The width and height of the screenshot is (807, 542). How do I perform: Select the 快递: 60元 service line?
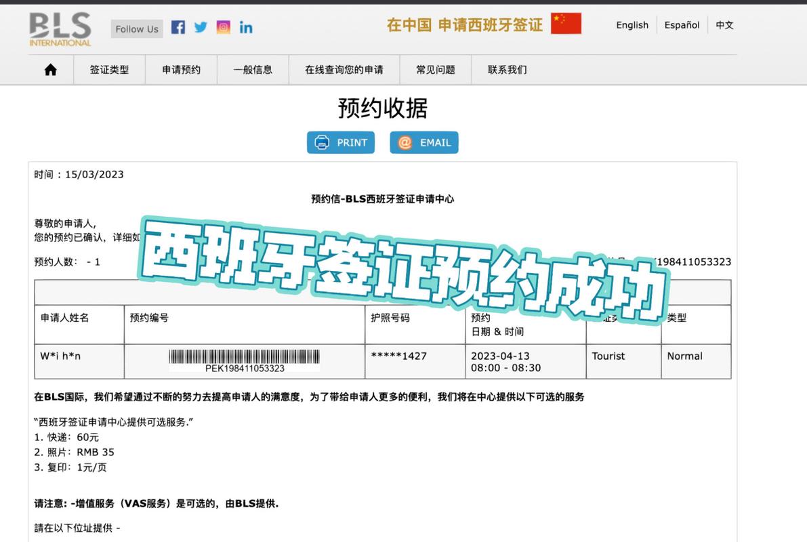coord(66,437)
